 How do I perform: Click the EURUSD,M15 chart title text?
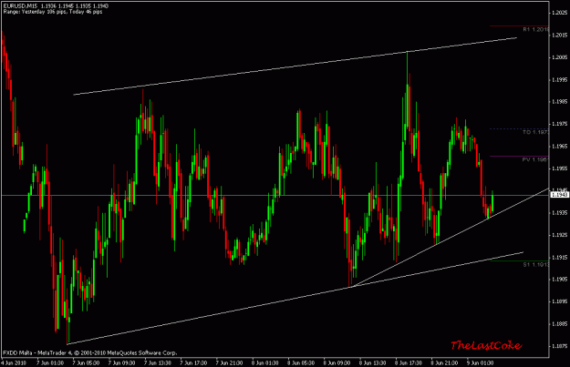[56, 5]
